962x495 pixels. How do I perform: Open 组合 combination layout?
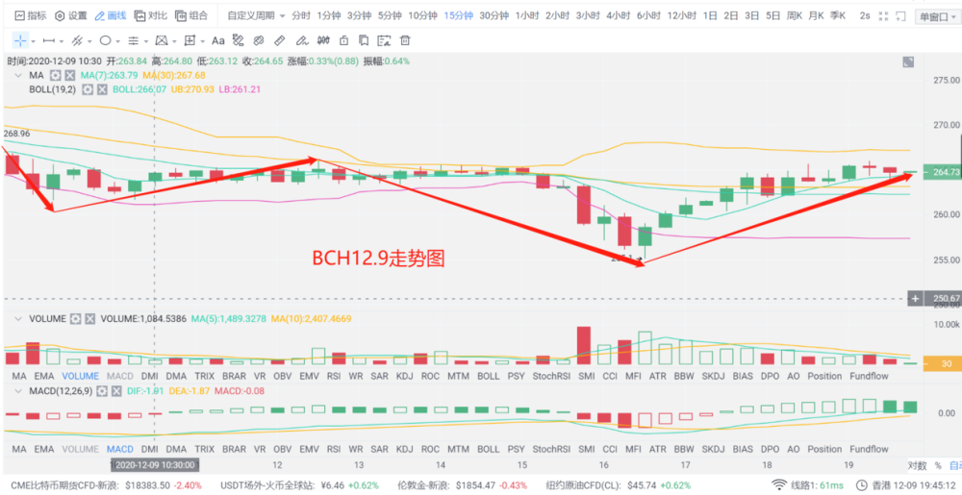coord(191,15)
